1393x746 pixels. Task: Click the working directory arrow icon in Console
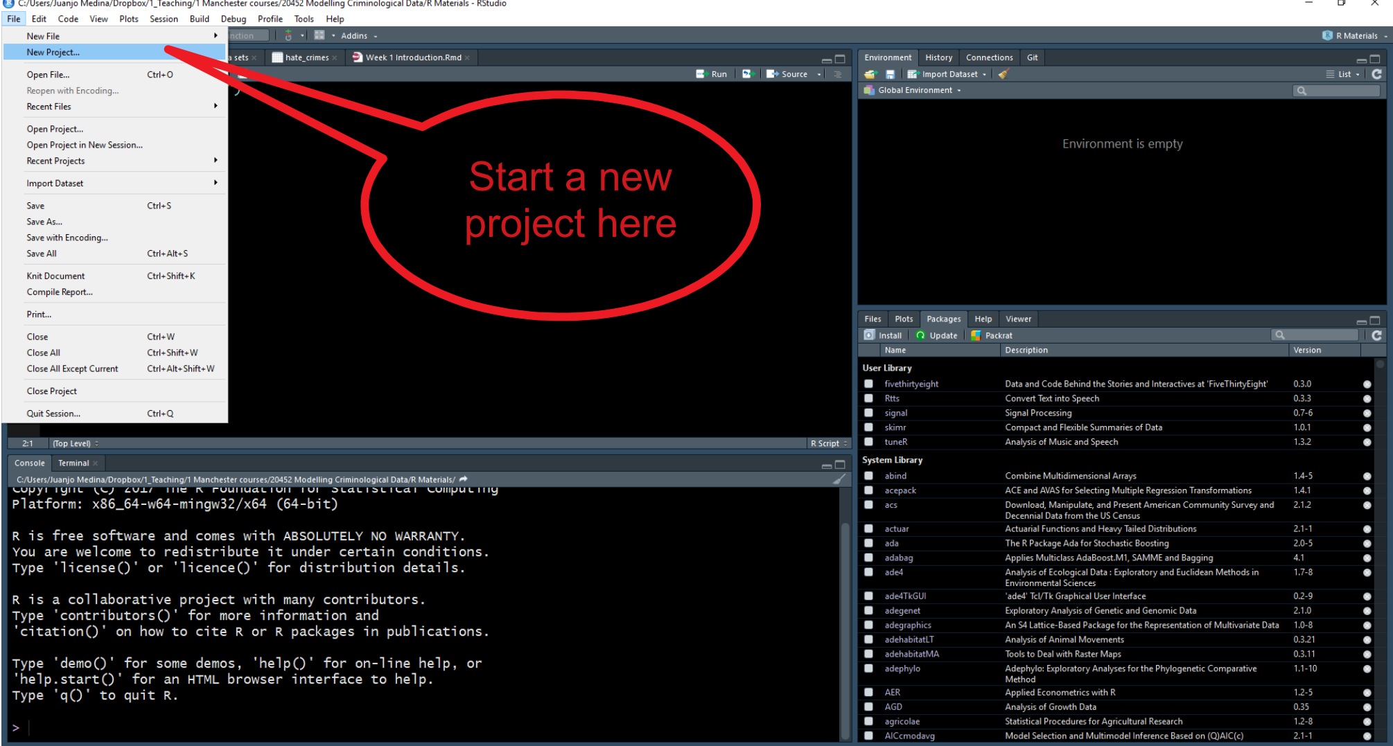pyautogui.click(x=464, y=479)
